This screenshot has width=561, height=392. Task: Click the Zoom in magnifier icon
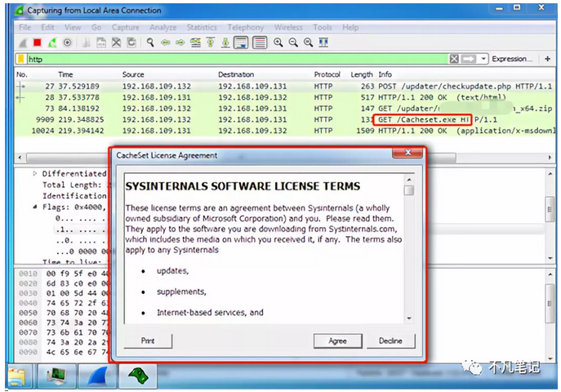278,42
